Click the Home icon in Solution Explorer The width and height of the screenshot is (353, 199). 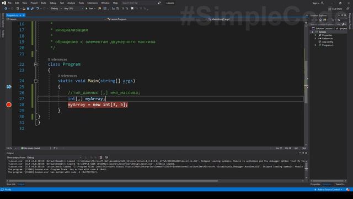[x=320, y=20]
